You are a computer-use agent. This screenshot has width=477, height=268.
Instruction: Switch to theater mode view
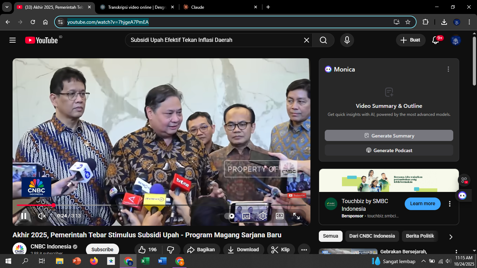tap(279, 216)
